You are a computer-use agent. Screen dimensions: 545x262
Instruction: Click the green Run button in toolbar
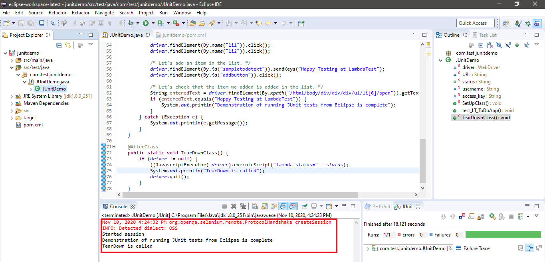click(146, 23)
